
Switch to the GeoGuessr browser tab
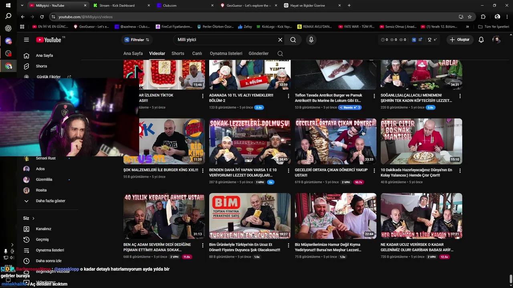(249, 6)
